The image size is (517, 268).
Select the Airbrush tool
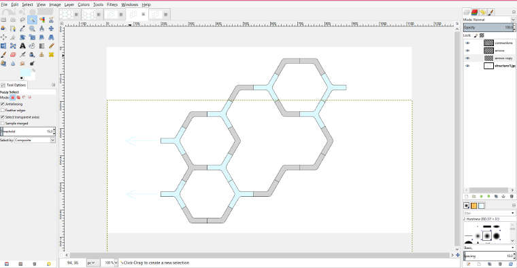click(x=22, y=54)
